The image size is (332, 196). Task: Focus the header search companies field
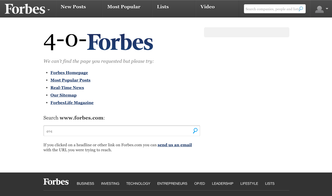pos(272,9)
